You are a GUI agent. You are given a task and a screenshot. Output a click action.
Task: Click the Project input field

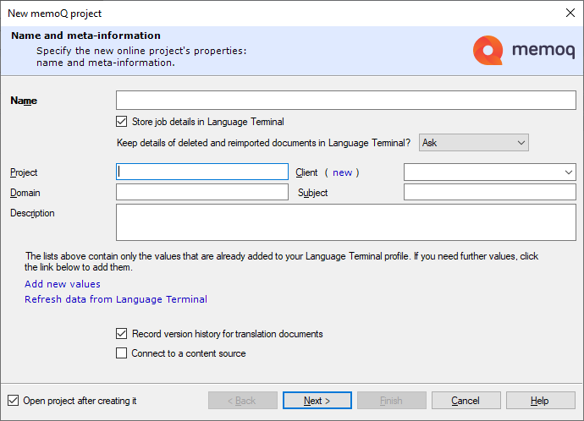point(202,172)
